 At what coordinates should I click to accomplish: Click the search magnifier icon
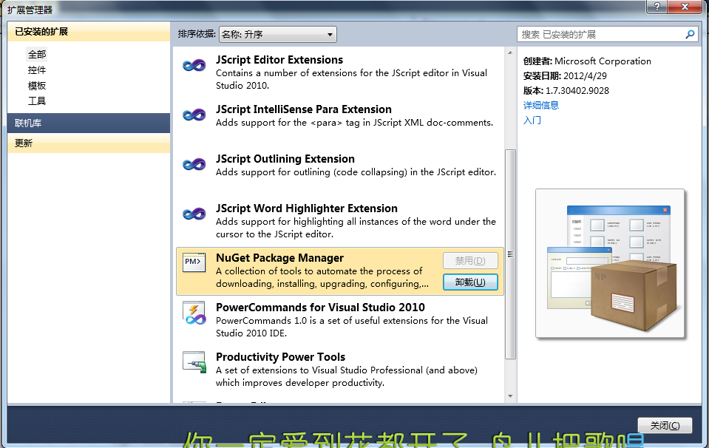(x=690, y=34)
